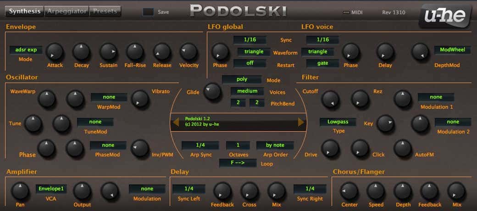The width and height of the screenshot is (477, 211).
Task: Toggle the arpeggiator Loop direction selector
Action: (238, 163)
